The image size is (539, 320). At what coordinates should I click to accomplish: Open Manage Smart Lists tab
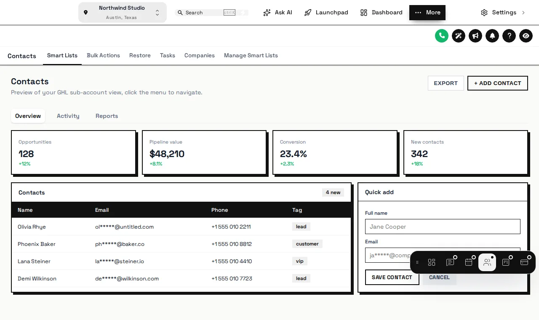coord(251,56)
